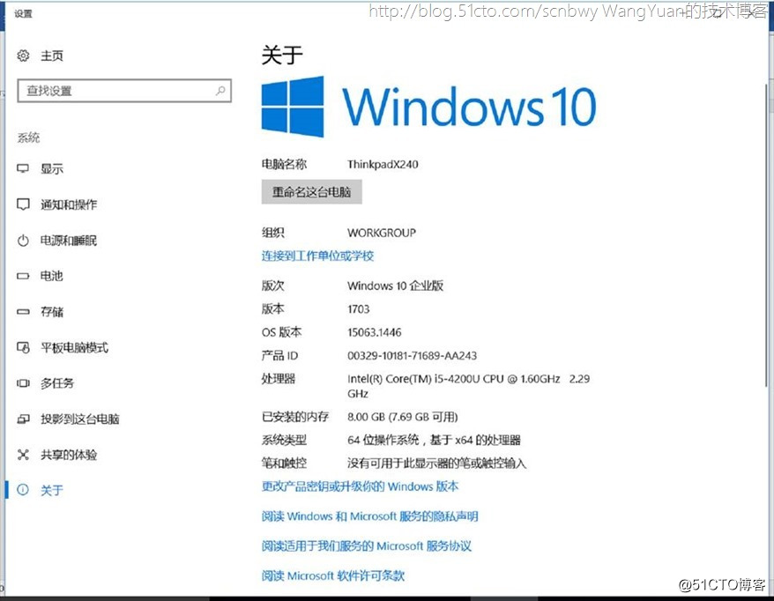774x601 pixels.
Task: Click the Shared experiences icon
Action: point(23,455)
